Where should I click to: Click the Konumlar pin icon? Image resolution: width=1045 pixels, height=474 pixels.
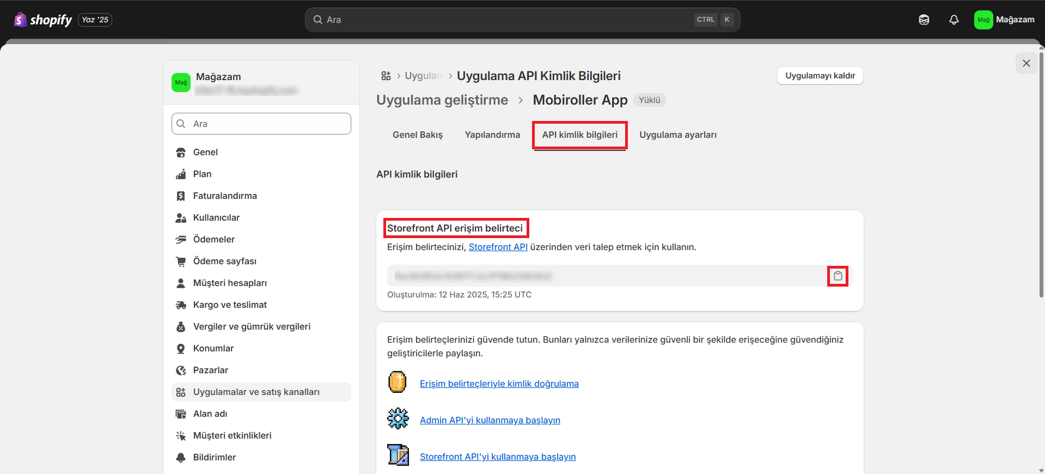tap(181, 349)
